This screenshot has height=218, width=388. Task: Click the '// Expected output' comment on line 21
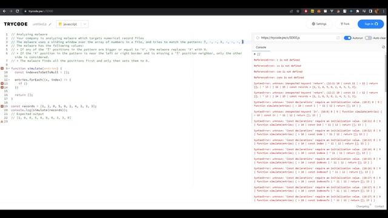coord(27,114)
